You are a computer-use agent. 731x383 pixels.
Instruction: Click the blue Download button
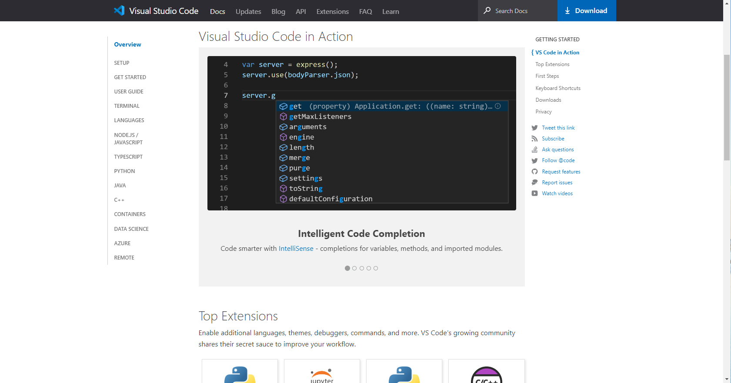(587, 10)
